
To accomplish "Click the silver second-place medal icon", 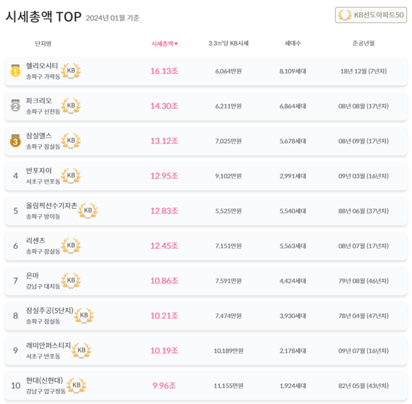I will (x=16, y=106).
